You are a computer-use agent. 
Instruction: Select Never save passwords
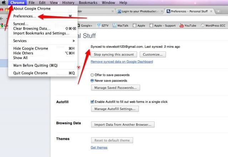[92, 81]
